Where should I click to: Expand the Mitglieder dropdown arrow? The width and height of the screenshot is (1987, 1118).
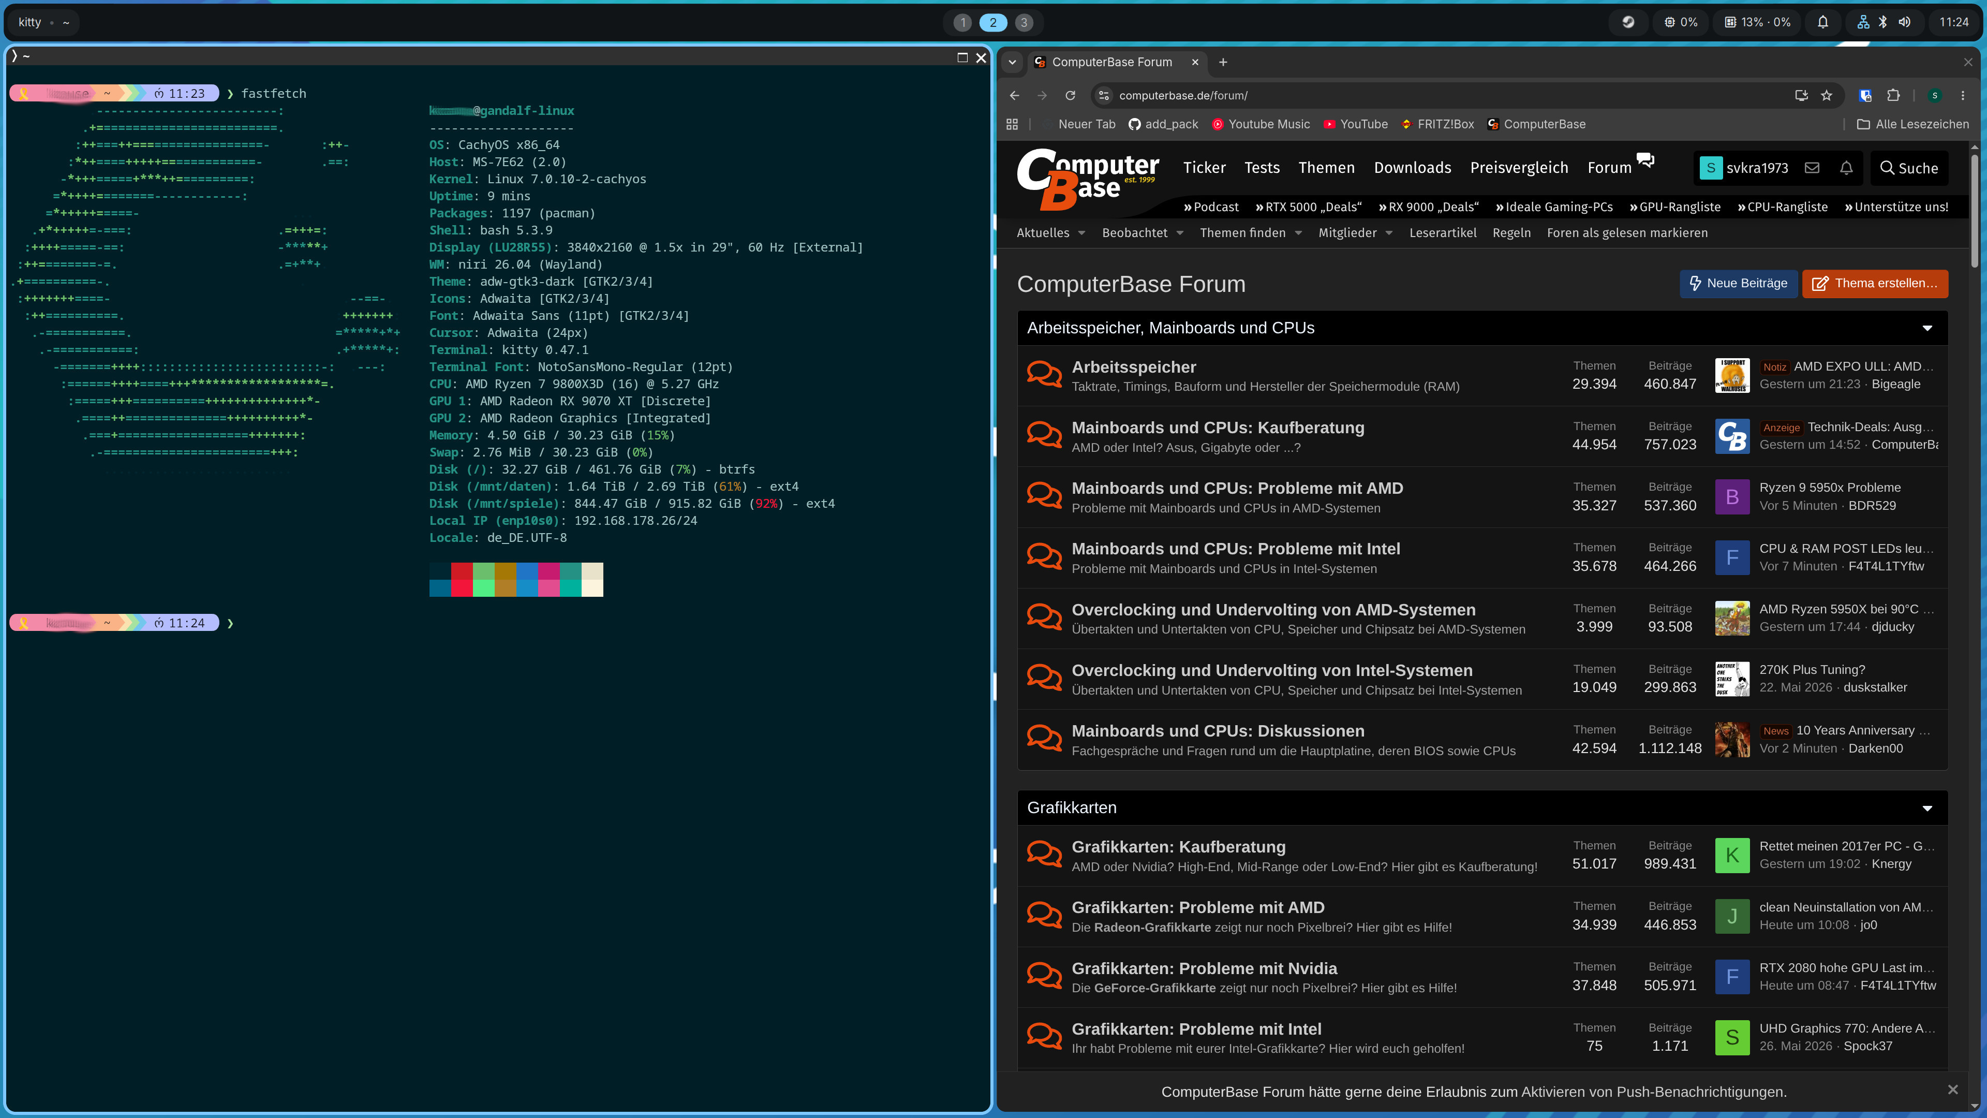(x=1388, y=233)
